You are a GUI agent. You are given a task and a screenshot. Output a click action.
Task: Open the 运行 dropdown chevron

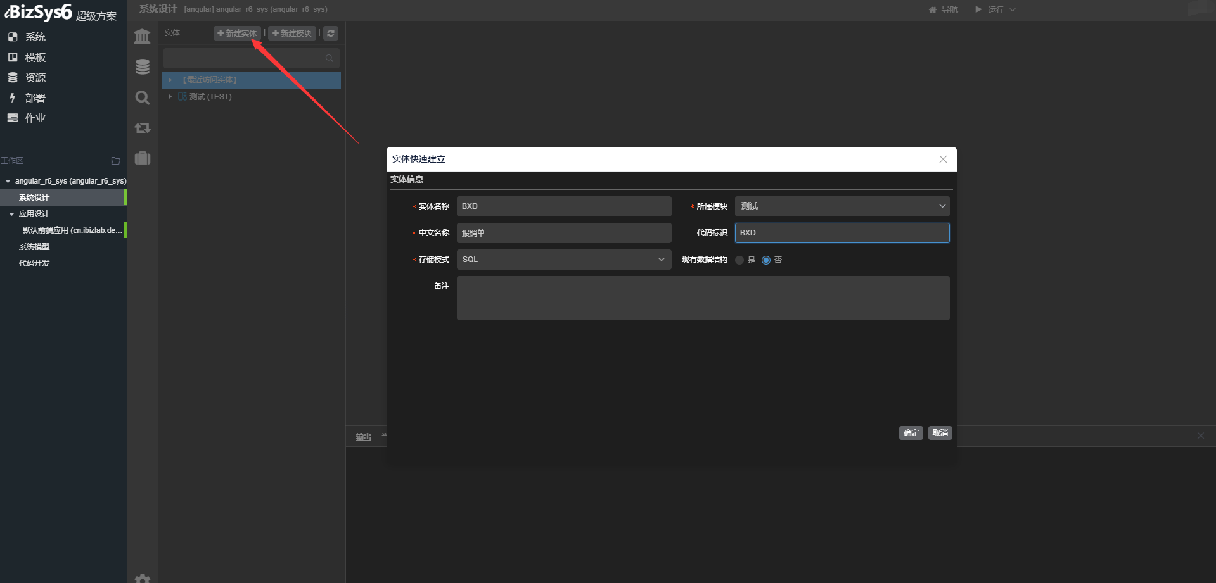coord(1013,9)
